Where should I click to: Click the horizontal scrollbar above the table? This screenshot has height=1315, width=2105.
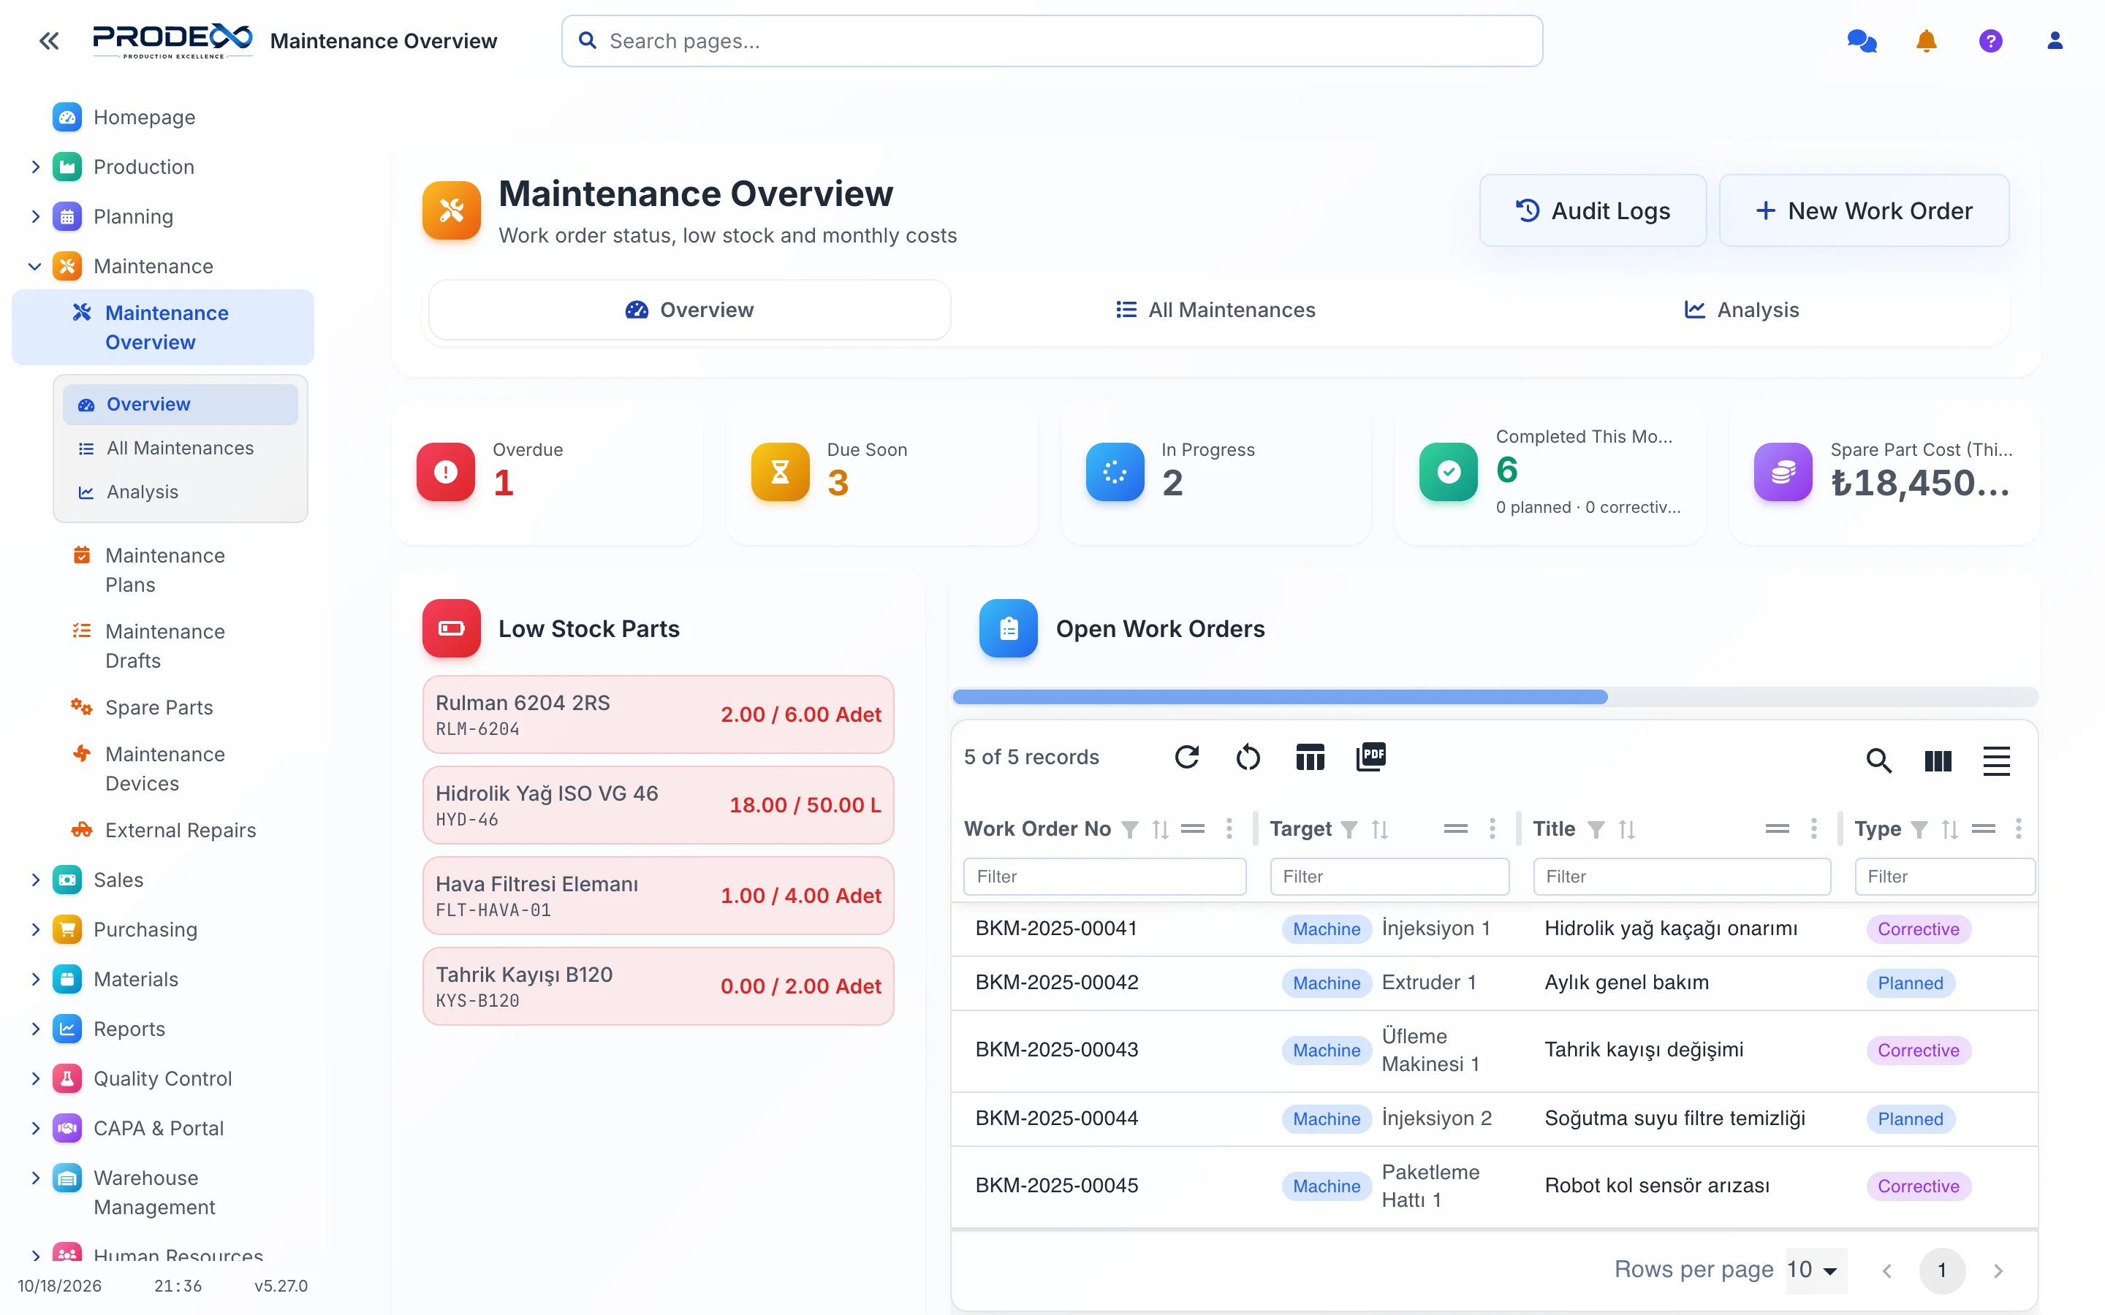click(1280, 697)
